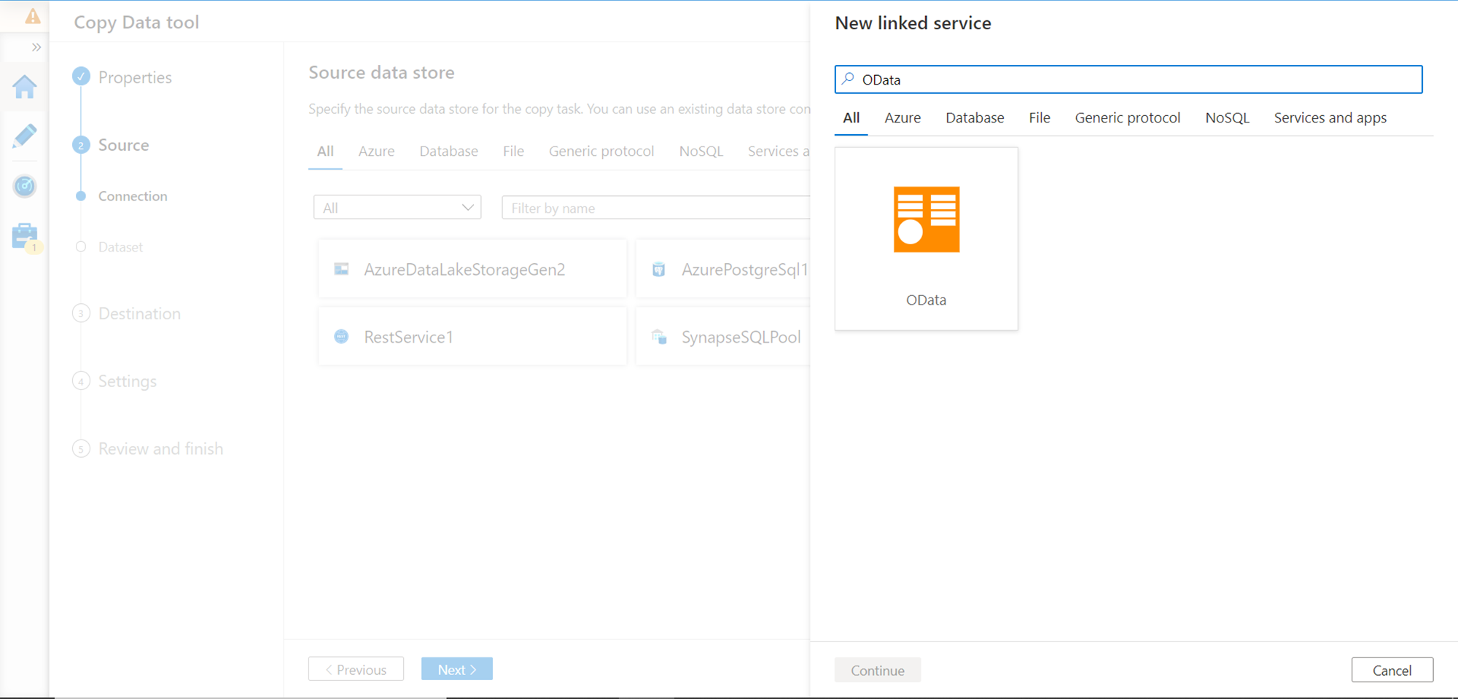The width and height of the screenshot is (1458, 699).
Task: Open the Manage toolbox icon
Action: click(25, 236)
